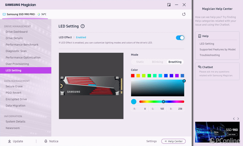Open Drive Dashboard in sidebar

click(16, 32)
